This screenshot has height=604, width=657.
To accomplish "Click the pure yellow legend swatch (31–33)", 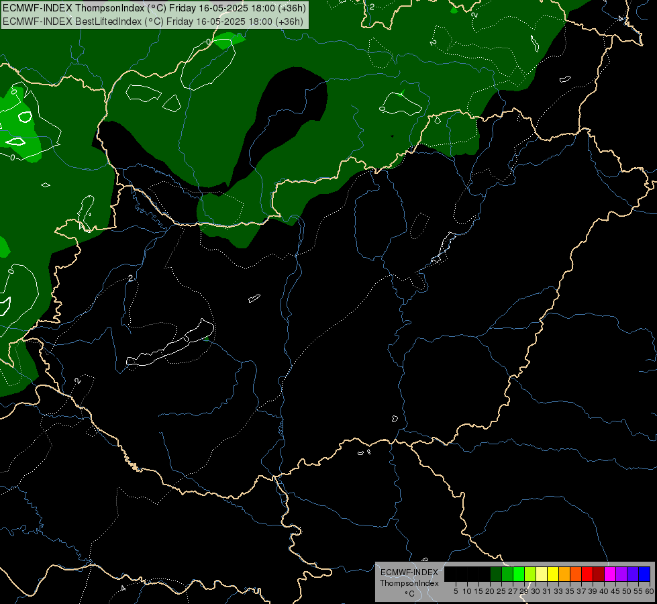I will pos(553,574).
